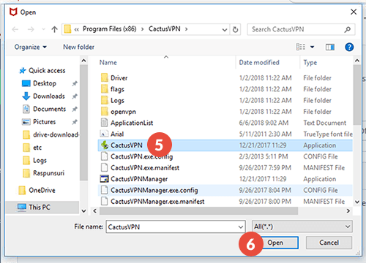
Task: Click file list scroll up arrow
Action: point(357,61)
